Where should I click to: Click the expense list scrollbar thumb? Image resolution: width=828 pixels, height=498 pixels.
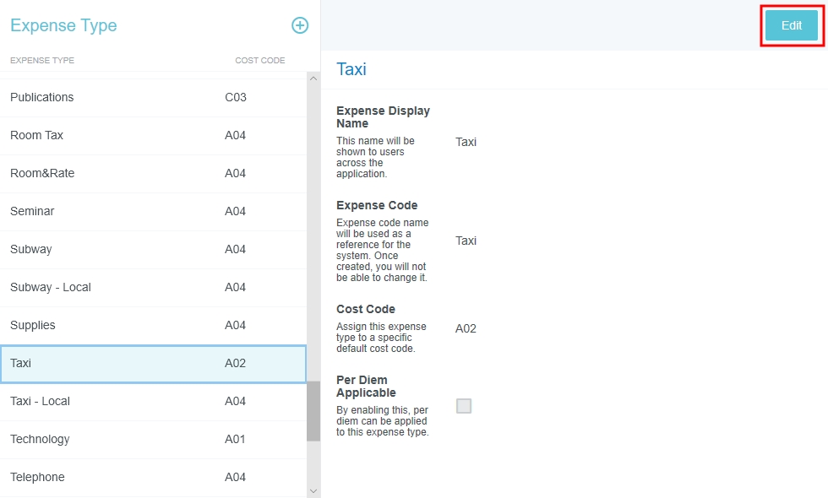click(x=313, y=410)
